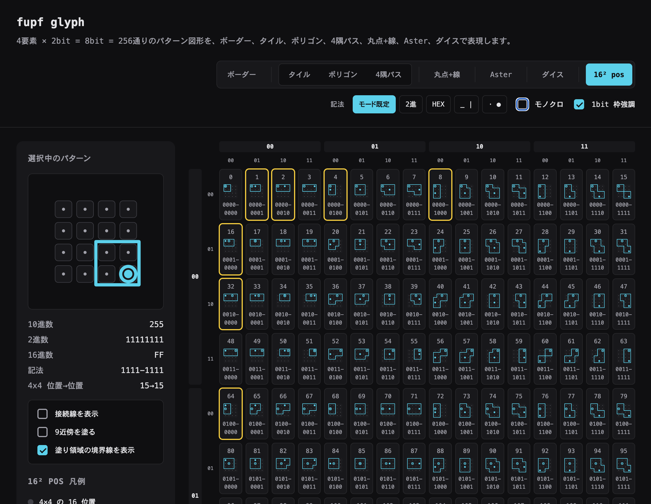Viewport: 651px width, 504px height.
Task: Select pattern tile 27 (0001-1011)
Action: [519, 249]
